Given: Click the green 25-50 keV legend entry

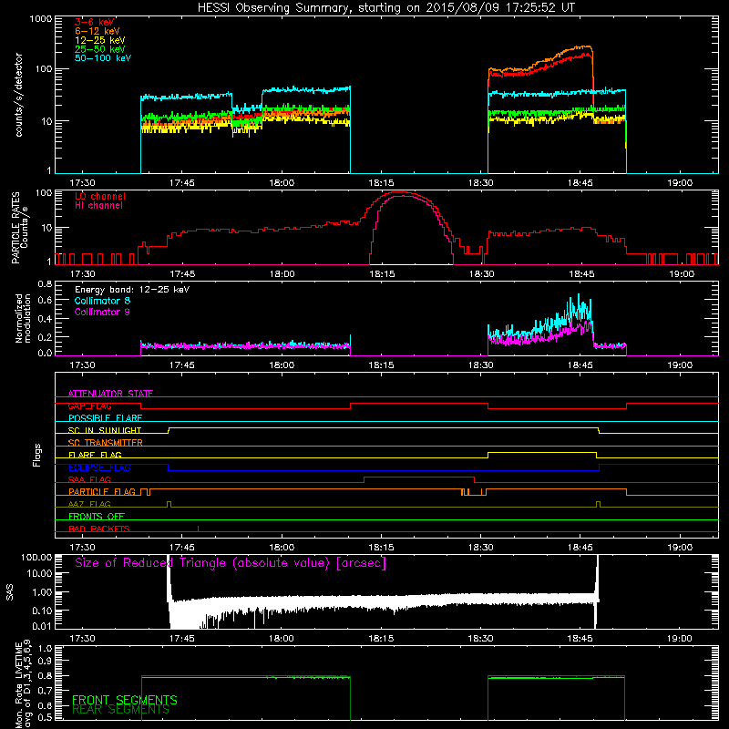Looking at the screenshot, I should pos(100,49).
